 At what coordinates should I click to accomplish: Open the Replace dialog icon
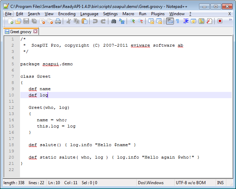pyautogui.click(x=121, y=21)
